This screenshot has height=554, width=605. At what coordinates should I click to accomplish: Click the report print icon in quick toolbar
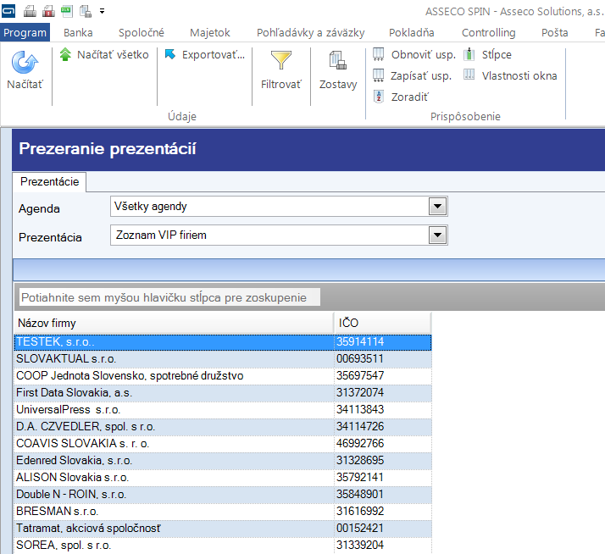tap(86, 11)
